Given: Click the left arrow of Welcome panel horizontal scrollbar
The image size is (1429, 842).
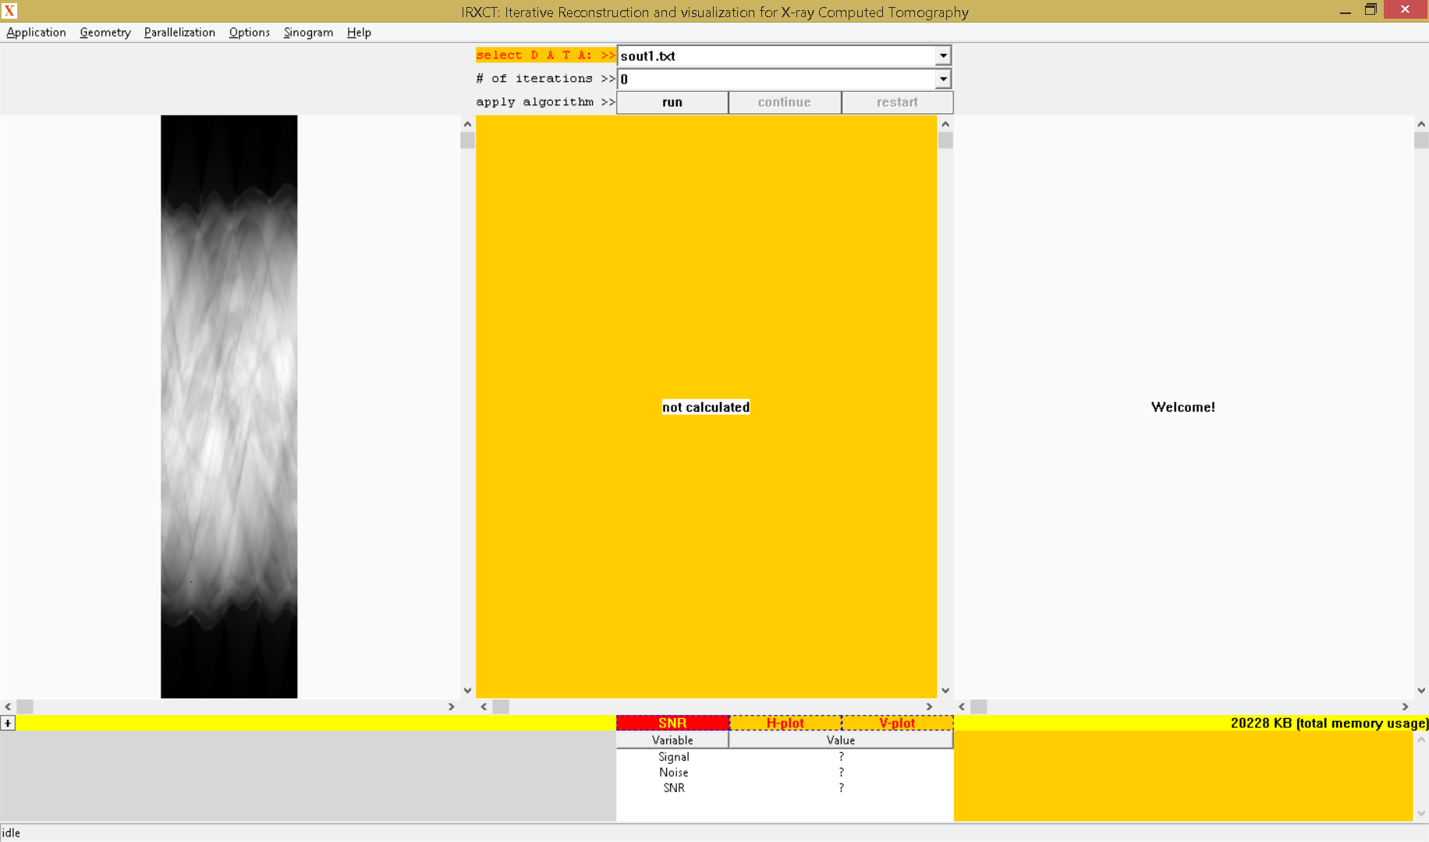Looking at the screenshot, I should tap(962, 706).
